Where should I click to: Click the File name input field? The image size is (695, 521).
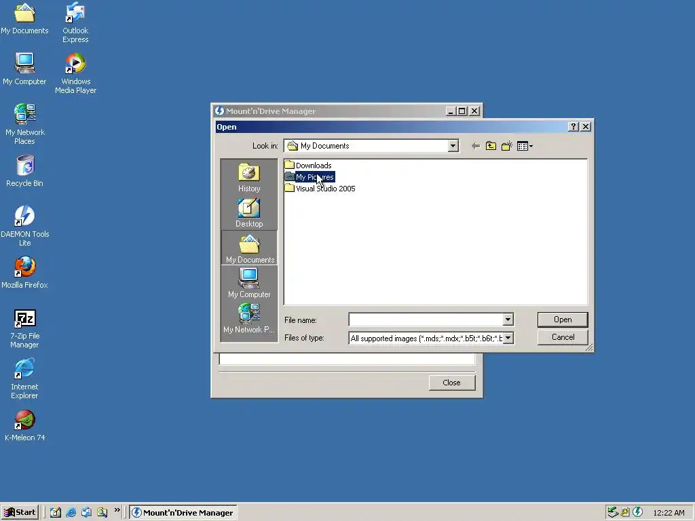tap(426, 320)
